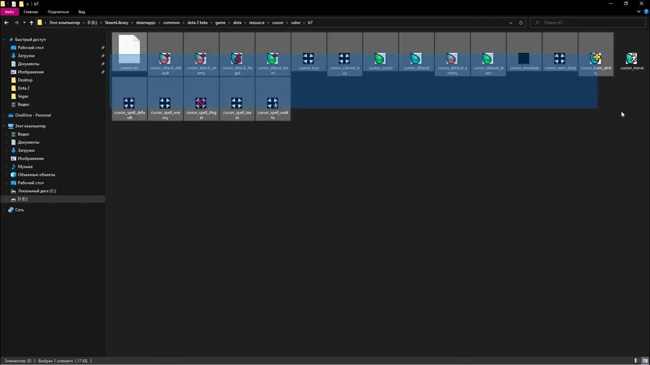Select the cursor_cannot_buy file
Viewport: 650px width, 365px height.
click(344, 54)
